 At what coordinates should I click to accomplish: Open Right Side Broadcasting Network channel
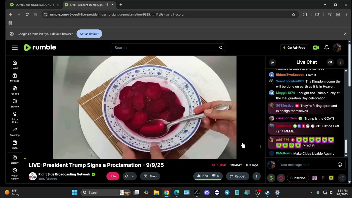point(64,174)
